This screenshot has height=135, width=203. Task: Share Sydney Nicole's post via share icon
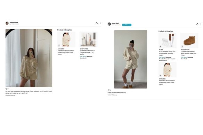point(97,23)
